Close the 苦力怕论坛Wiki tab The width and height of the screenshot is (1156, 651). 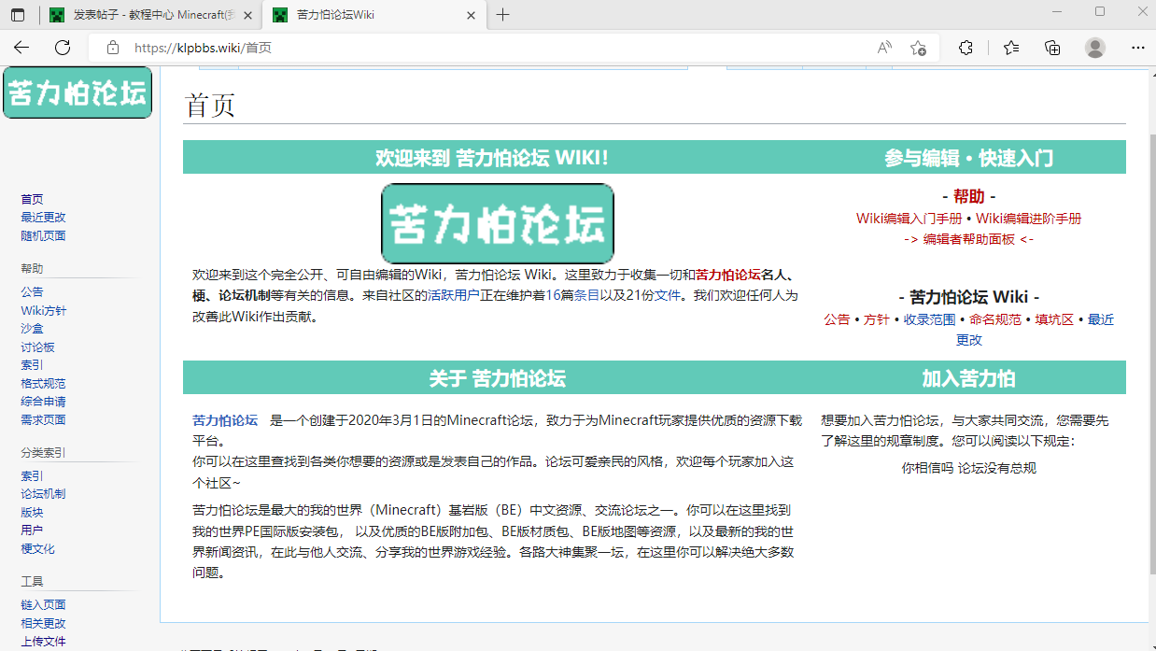point(471,15)
